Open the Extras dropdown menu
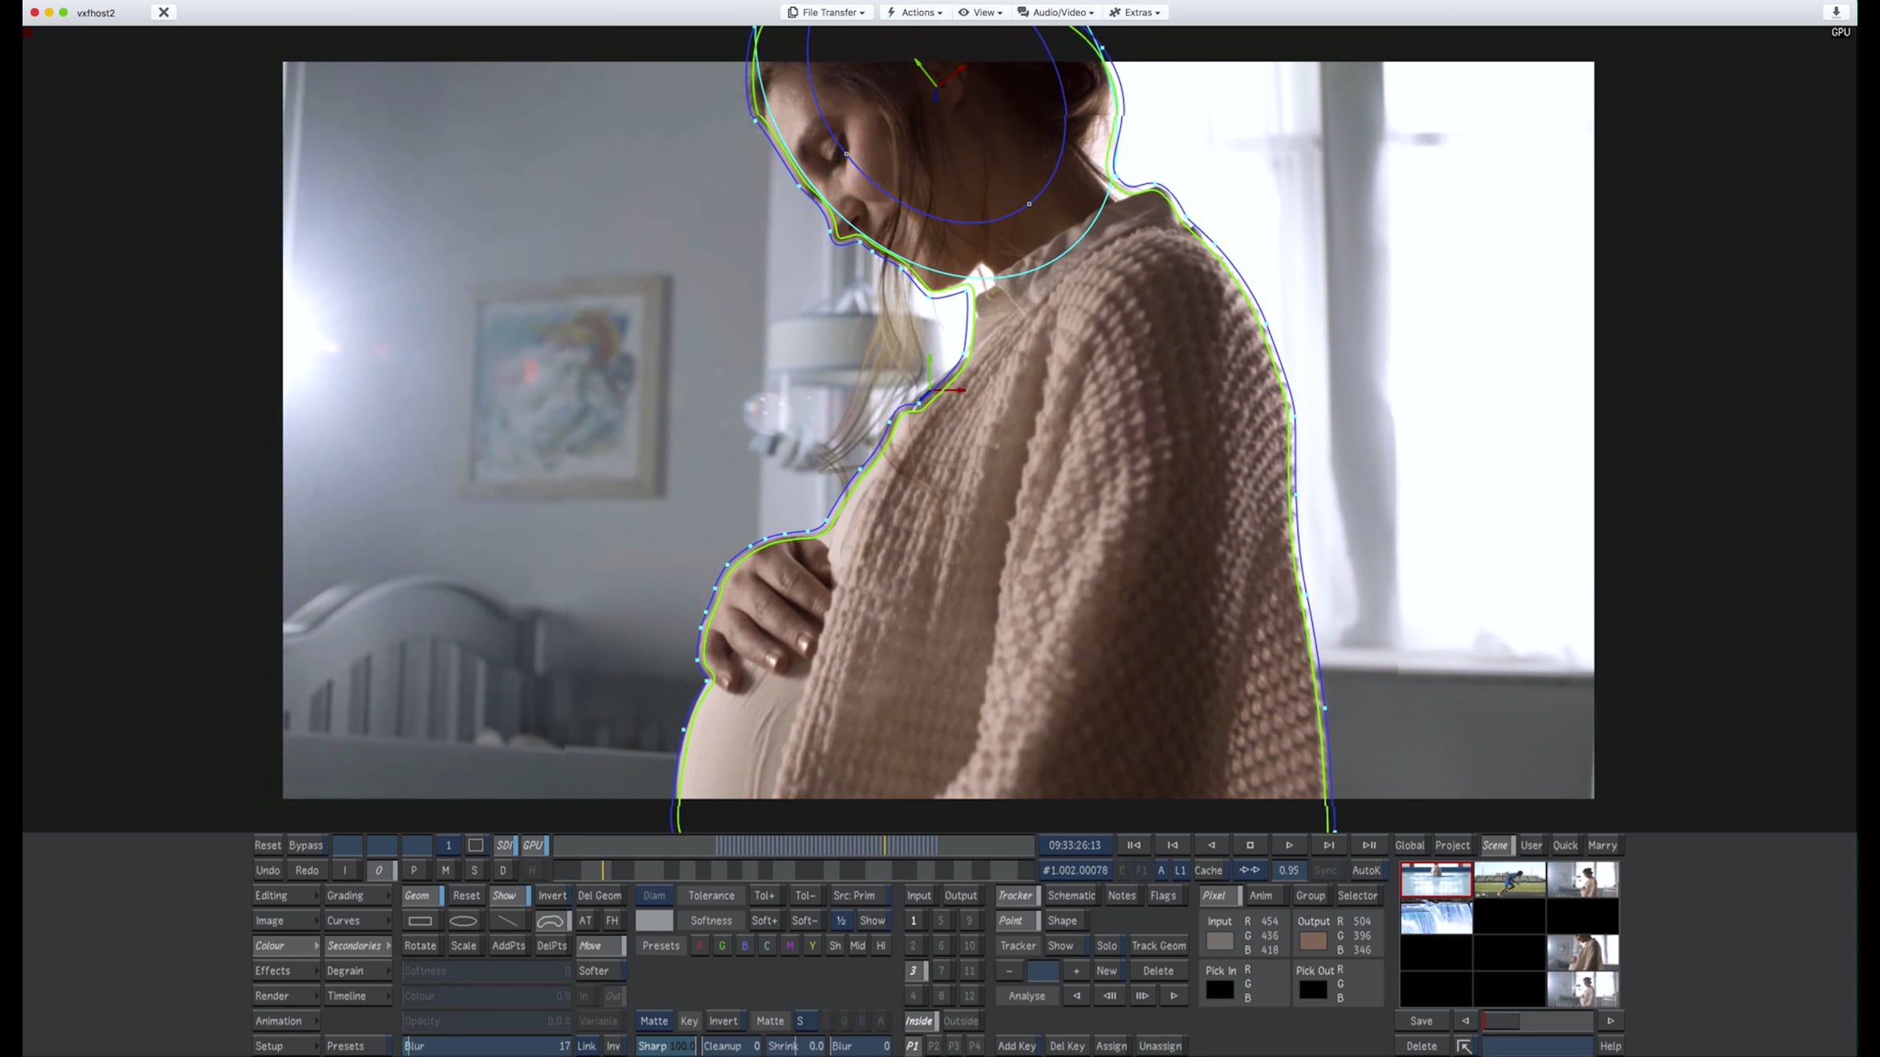1880x1057 pixels. tap(1135, 13)
